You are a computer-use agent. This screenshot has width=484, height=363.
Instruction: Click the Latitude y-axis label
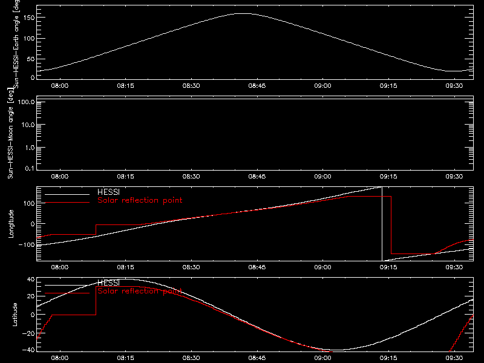click(15, 315)
